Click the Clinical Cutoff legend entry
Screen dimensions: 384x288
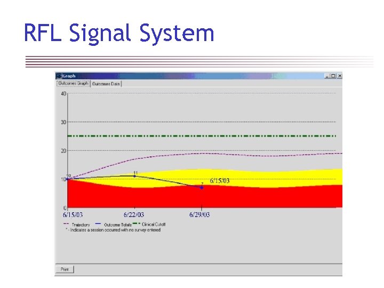149,224
